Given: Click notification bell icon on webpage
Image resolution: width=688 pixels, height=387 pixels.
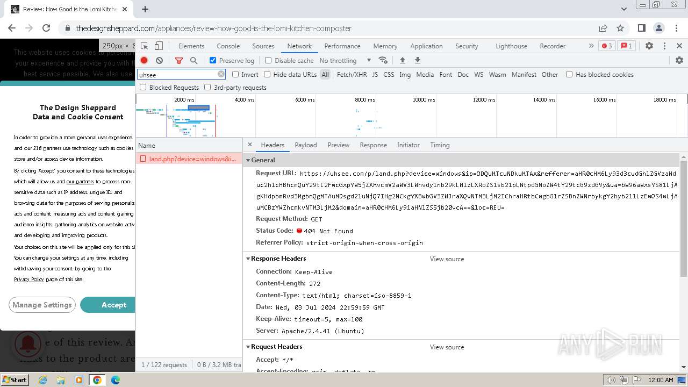Looking at the screenshot, I should 28,344.
